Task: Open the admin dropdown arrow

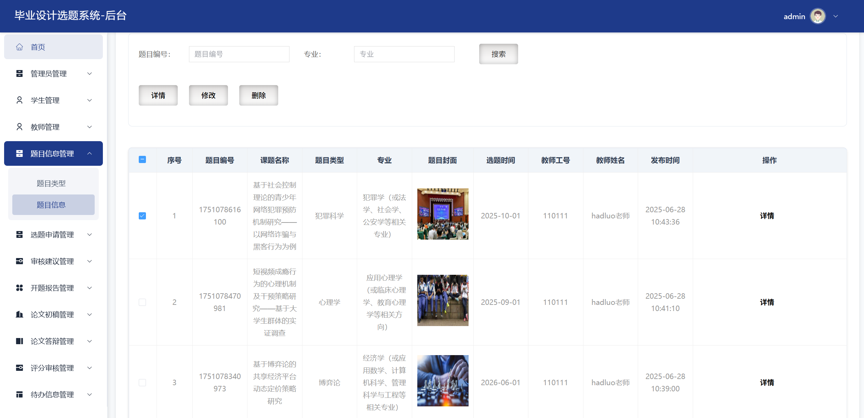Action: tap(836, 16)
